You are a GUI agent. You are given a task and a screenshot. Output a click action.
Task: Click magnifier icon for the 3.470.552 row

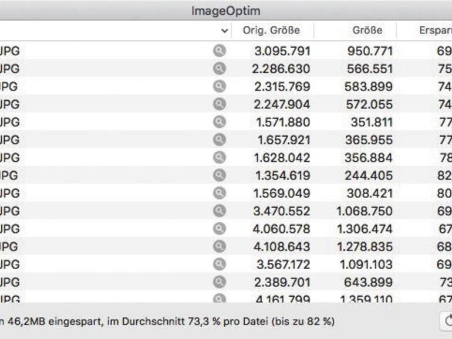[219, 211]
